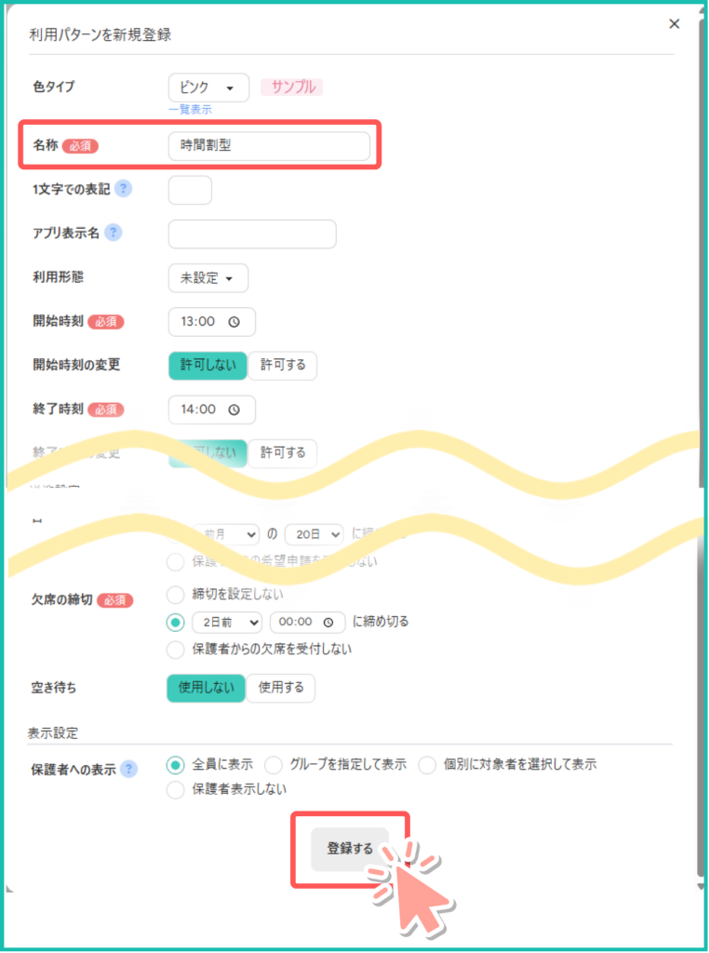Click help icon next to 1文字での表記

[123, 189]
